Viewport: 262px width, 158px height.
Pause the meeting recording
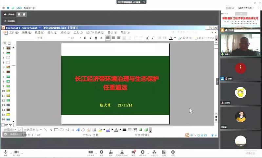(x=19, y=14)
